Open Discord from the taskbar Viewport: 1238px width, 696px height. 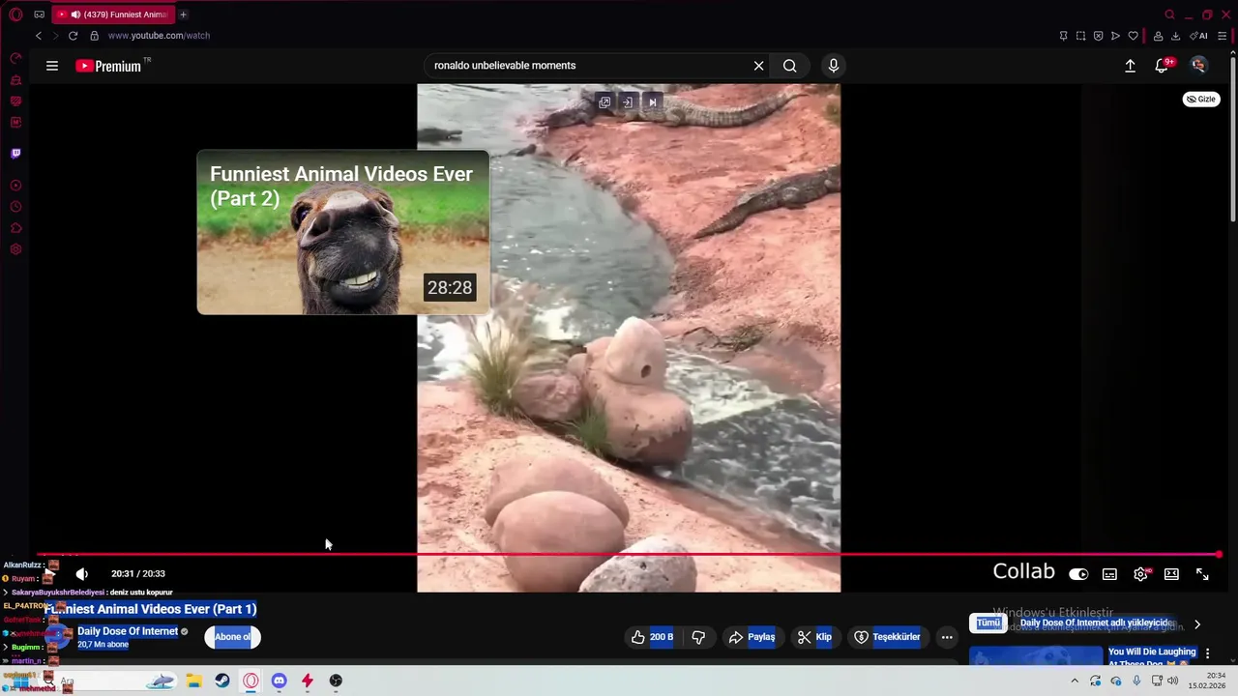(280, 681)
